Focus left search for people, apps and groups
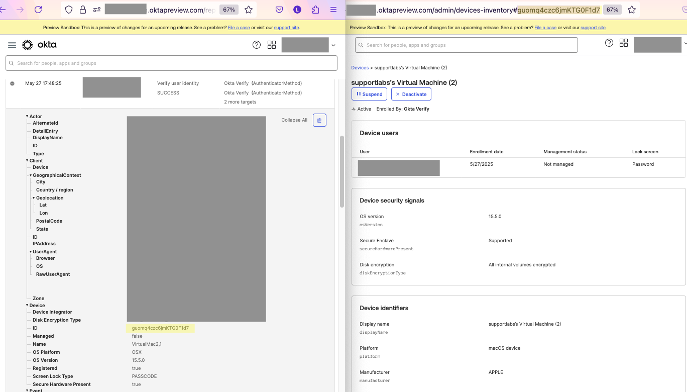This screenshot has width=687, height=392. point(171,63)
